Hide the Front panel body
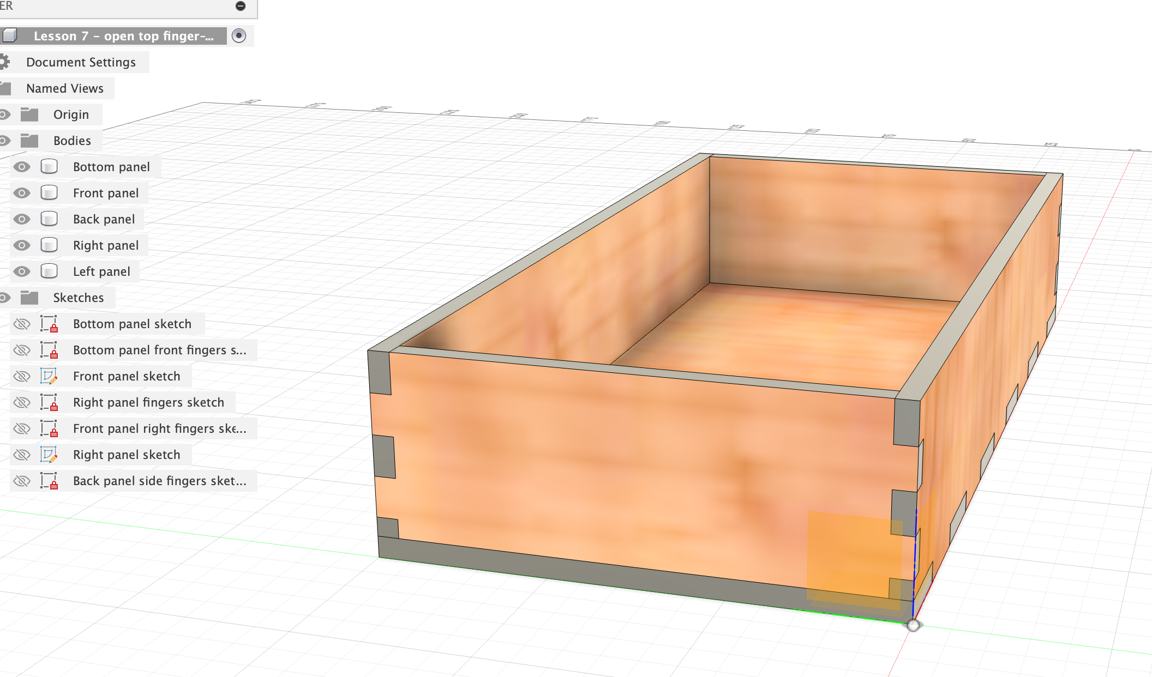Screen dimensions: 1152x677 (22, 193)
